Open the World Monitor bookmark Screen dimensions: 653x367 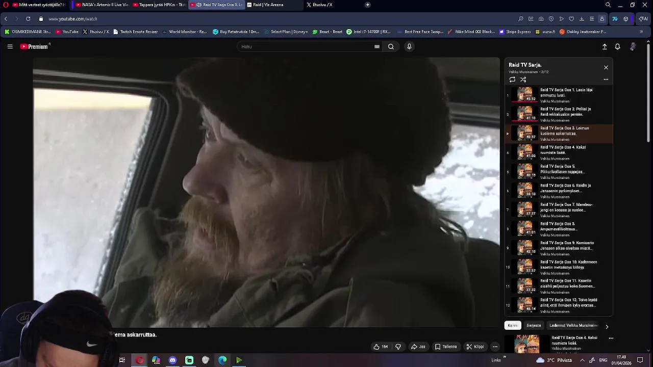(x=184, y=32)
